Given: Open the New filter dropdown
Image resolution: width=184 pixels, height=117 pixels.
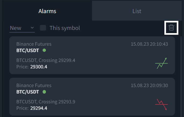Looking at the screenshot, I should [x=22, y=28].
